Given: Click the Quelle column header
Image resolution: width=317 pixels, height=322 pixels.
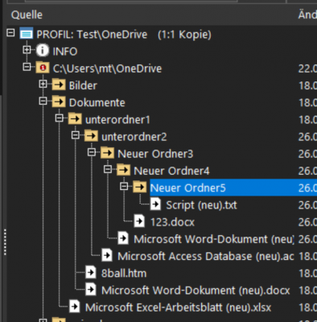Looking at the screenshot, I should click(x=27, y=14).
